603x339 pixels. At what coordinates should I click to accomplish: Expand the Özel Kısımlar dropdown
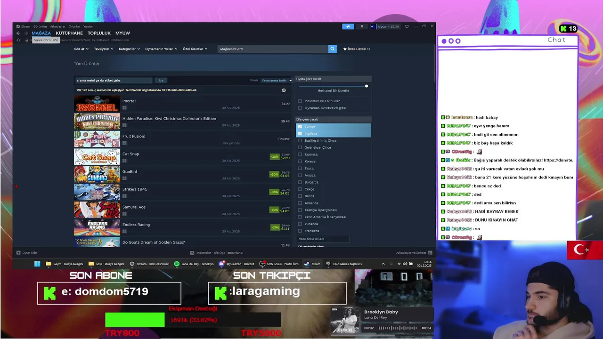(x=195, y=49)
